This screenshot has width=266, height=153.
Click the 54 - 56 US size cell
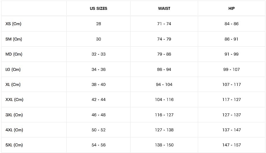coord(98,145)
